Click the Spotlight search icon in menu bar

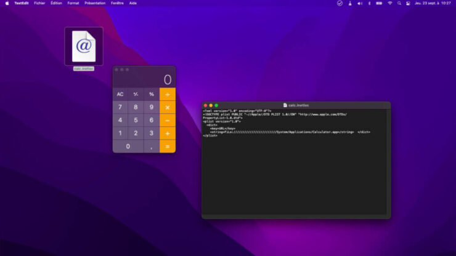point(400,3)
